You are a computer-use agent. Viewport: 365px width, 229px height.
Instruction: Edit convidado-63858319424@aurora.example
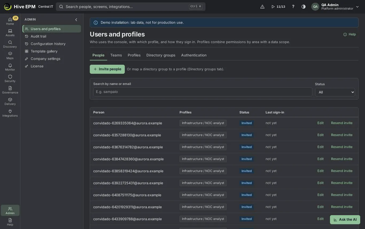point(320,171)
